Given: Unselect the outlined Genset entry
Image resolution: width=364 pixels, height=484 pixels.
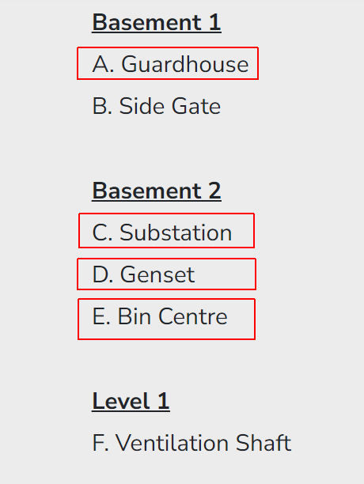Looking at the screenshot, I should pos(166,274).
